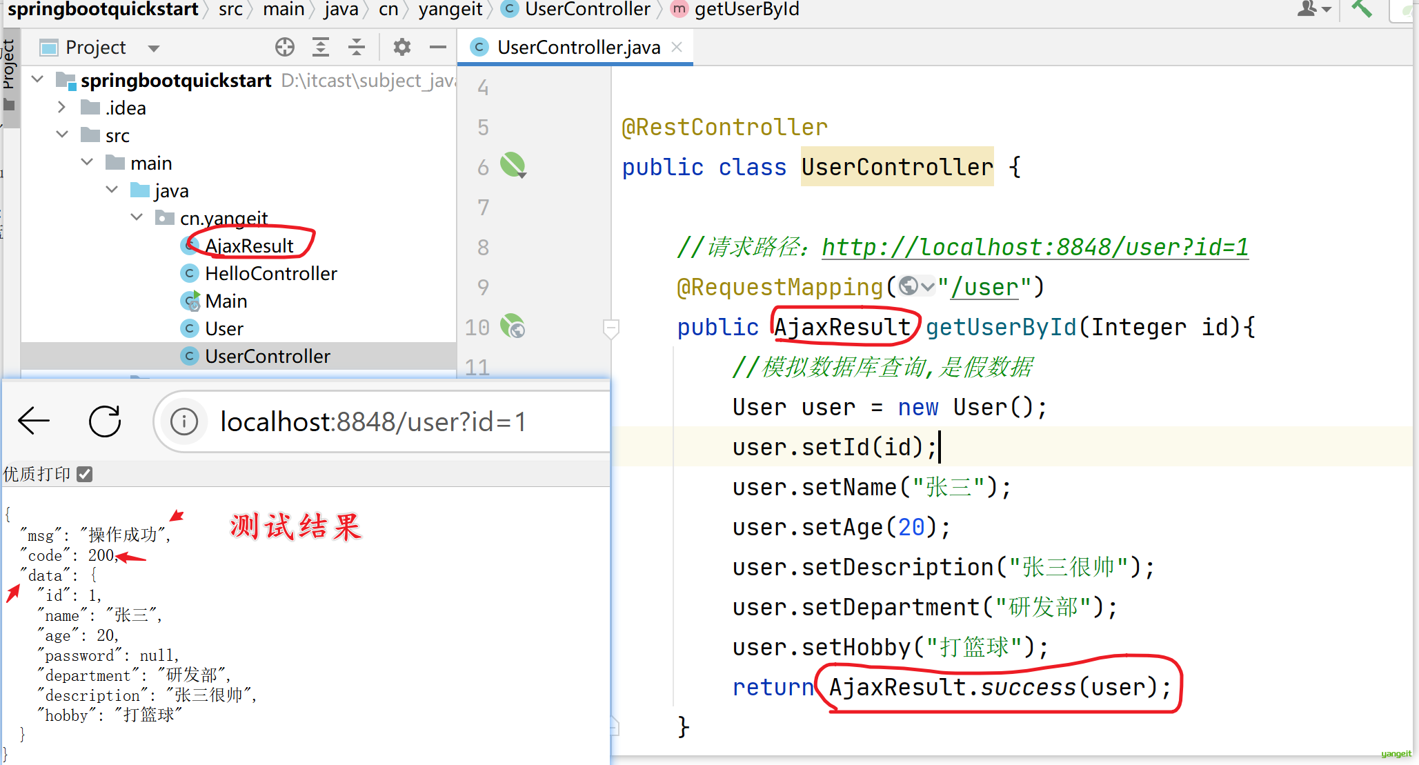Click the "msg" line in JSON output

[95, 535]
